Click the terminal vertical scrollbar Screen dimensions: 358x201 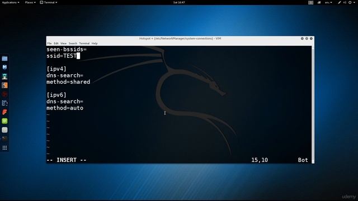(313, 104)
